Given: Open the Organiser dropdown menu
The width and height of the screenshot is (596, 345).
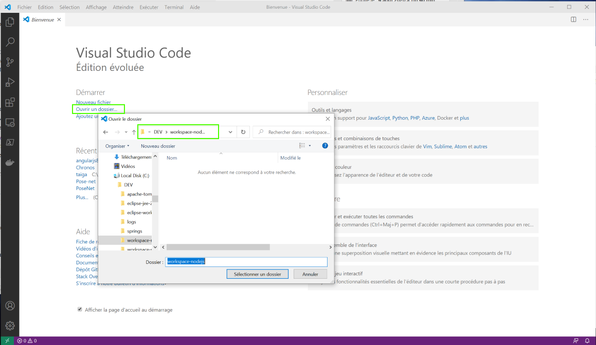Looking at the screenshot, I should pyautogui.click(x=117, y=146).
